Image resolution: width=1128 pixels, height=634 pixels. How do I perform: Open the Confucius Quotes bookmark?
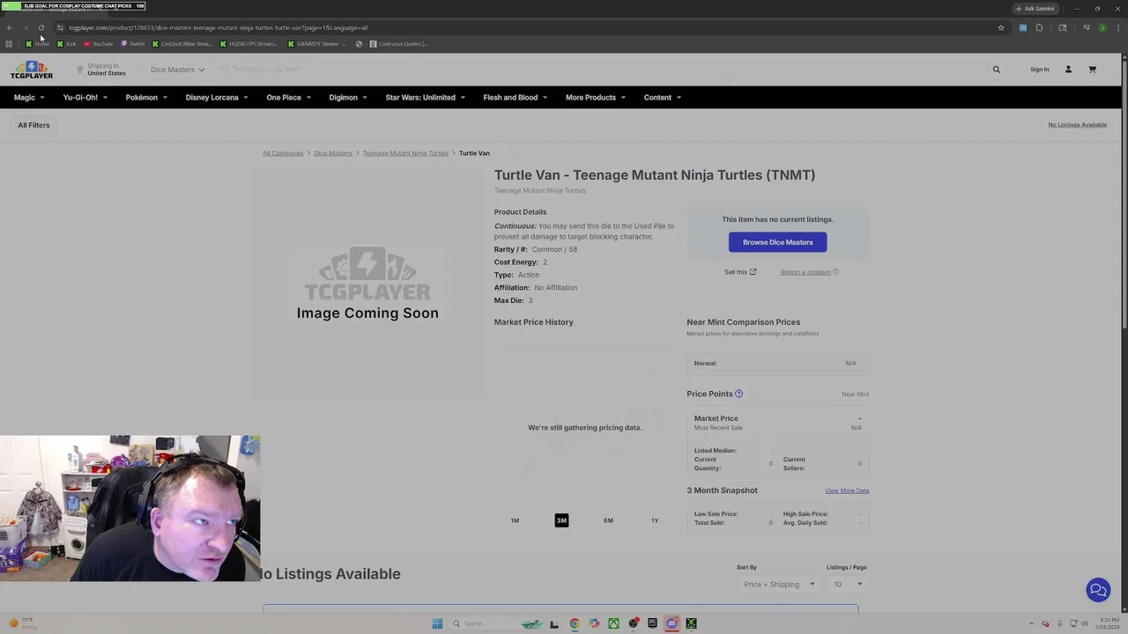pos(399,44)
